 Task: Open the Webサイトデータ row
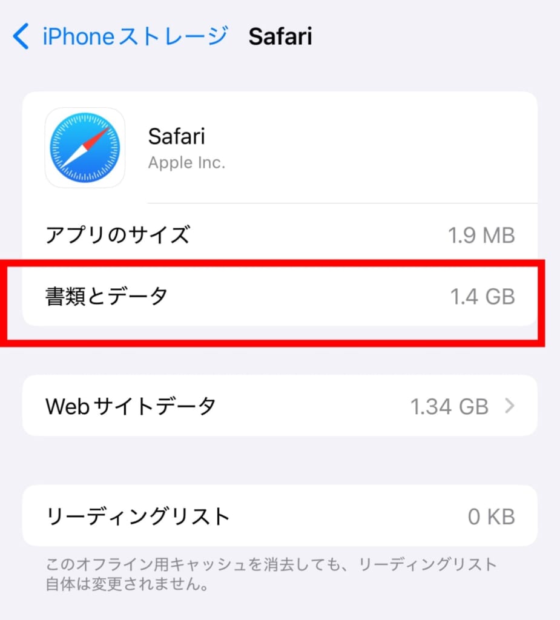point(280,406)
